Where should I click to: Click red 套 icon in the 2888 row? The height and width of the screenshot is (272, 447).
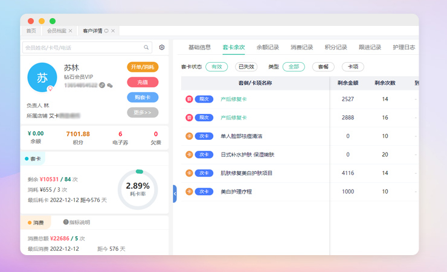[189, 118]
